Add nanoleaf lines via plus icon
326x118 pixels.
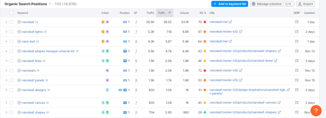(x=19, y=61)
